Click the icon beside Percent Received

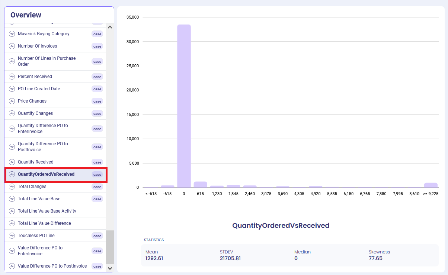[12, 77]
